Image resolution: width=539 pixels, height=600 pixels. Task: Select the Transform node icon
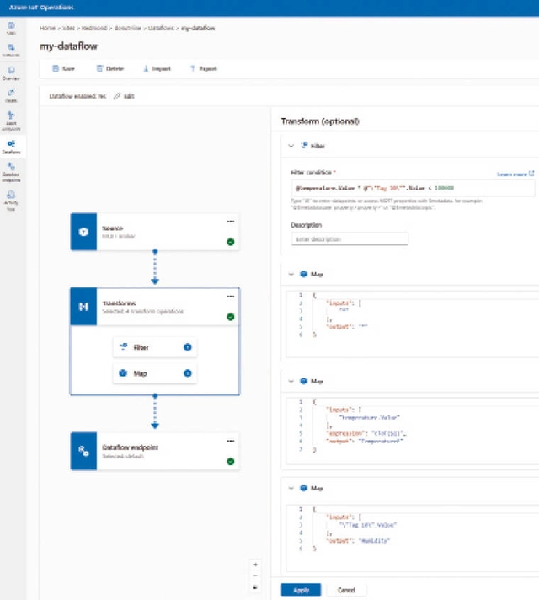tap(83, 307)
